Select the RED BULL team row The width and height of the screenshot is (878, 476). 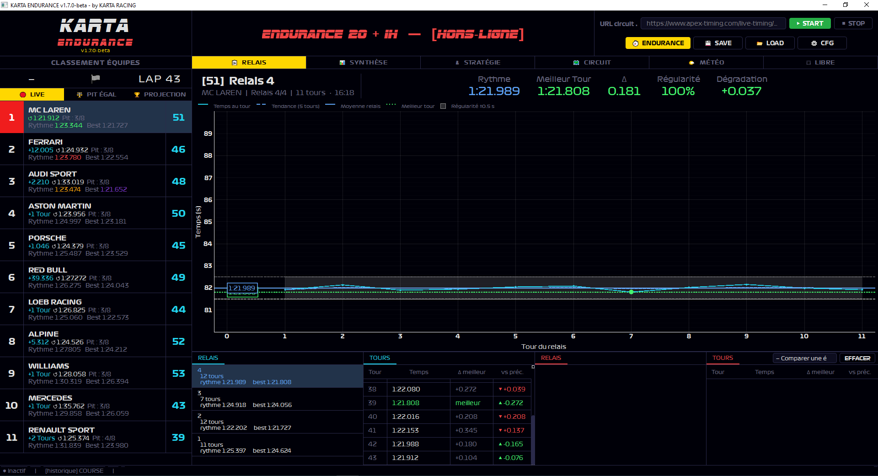coord(96,277)
